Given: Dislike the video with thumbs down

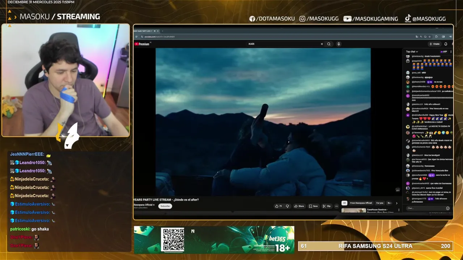Looking at the screenshot, I should pyautogui.click(x=288, y=206).
